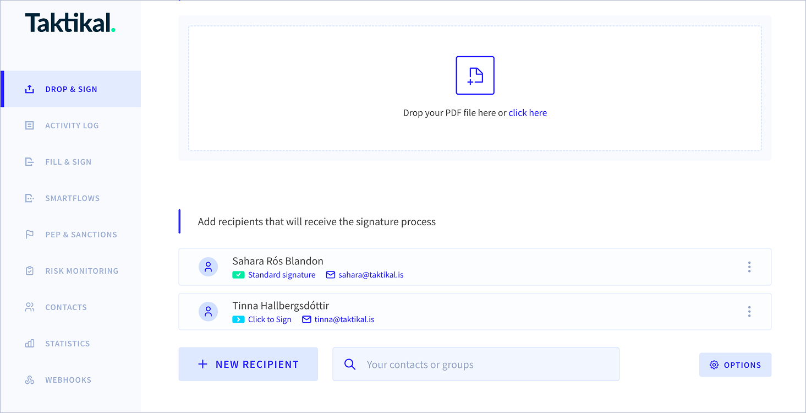This screenshot has height=413, width=806.
Task: Select the name Sahara Rós Blandon
Action: coord(278,261)
